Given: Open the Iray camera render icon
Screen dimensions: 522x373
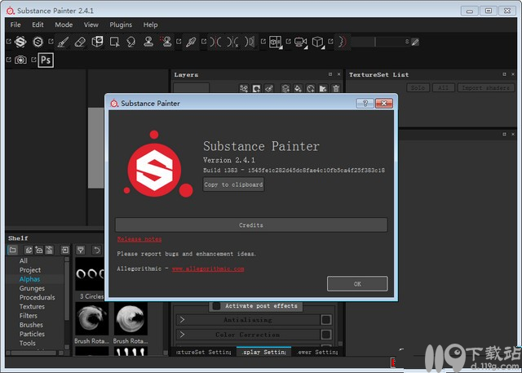Looking at the screenshot, I should 20,60.
